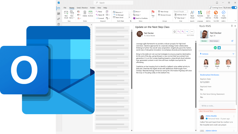Click the Member badge on Ted Decker

tap(204, 41)
